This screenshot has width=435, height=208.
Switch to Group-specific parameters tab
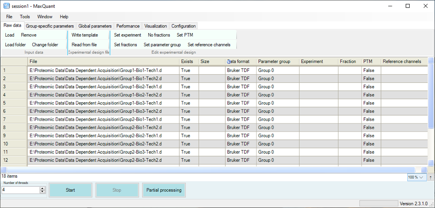[x=50, y=26]
